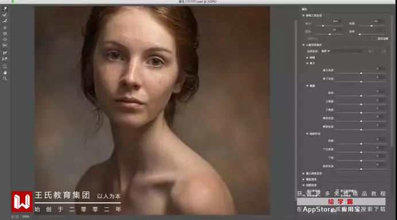Select the Freeze Mask tool
The image size is (397, 220).
(x=5, y=53)
